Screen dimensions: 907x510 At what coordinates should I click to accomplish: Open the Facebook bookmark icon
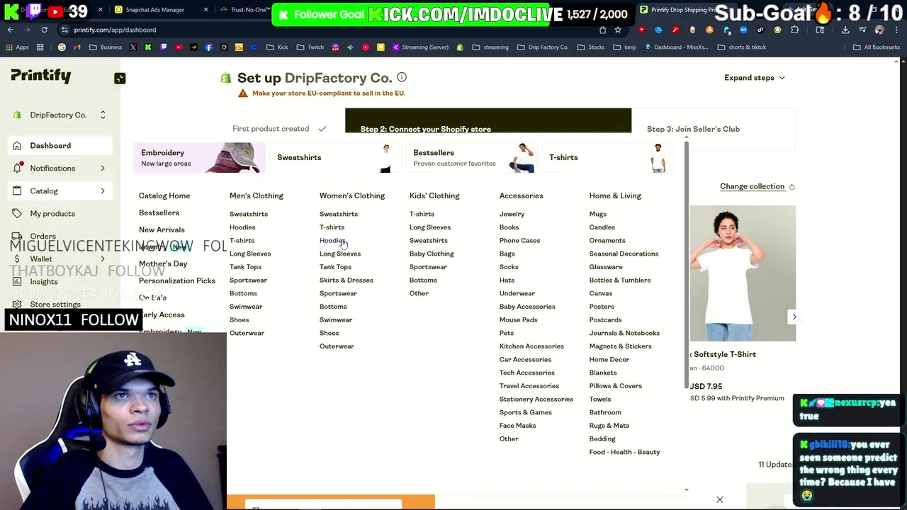coord(208,47)
